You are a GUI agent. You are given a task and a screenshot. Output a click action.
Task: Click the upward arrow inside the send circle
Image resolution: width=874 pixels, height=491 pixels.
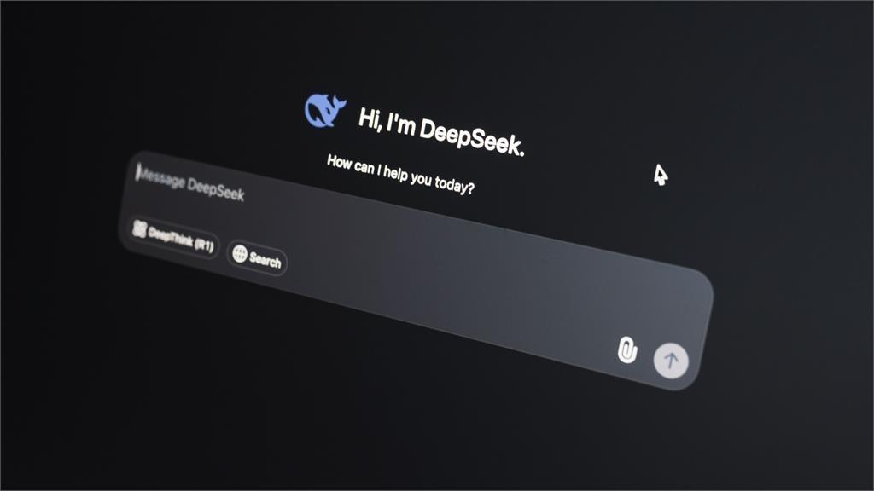[x=671, y=361]
